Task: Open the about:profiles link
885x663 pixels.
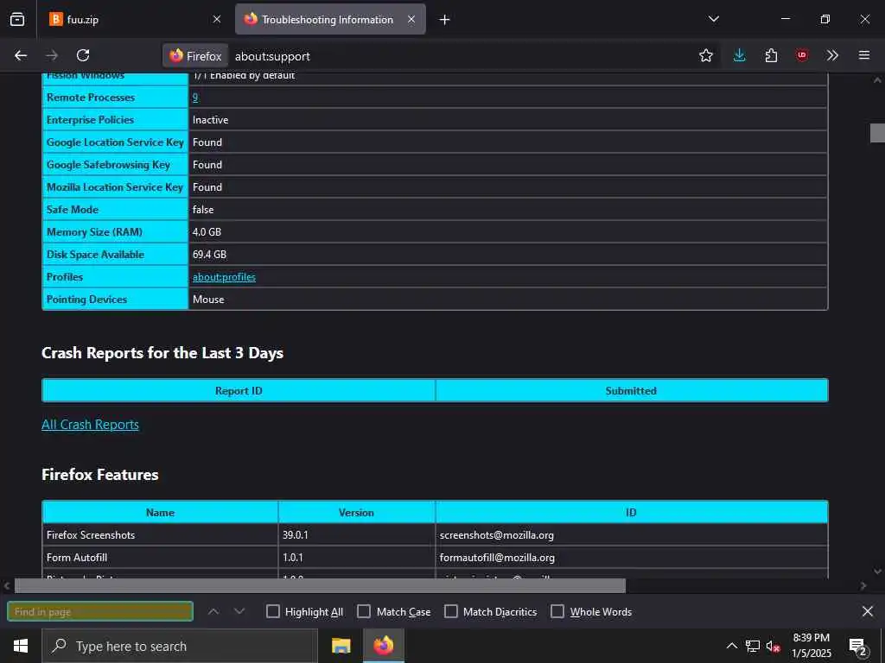Action: click(x=224, y=277)
